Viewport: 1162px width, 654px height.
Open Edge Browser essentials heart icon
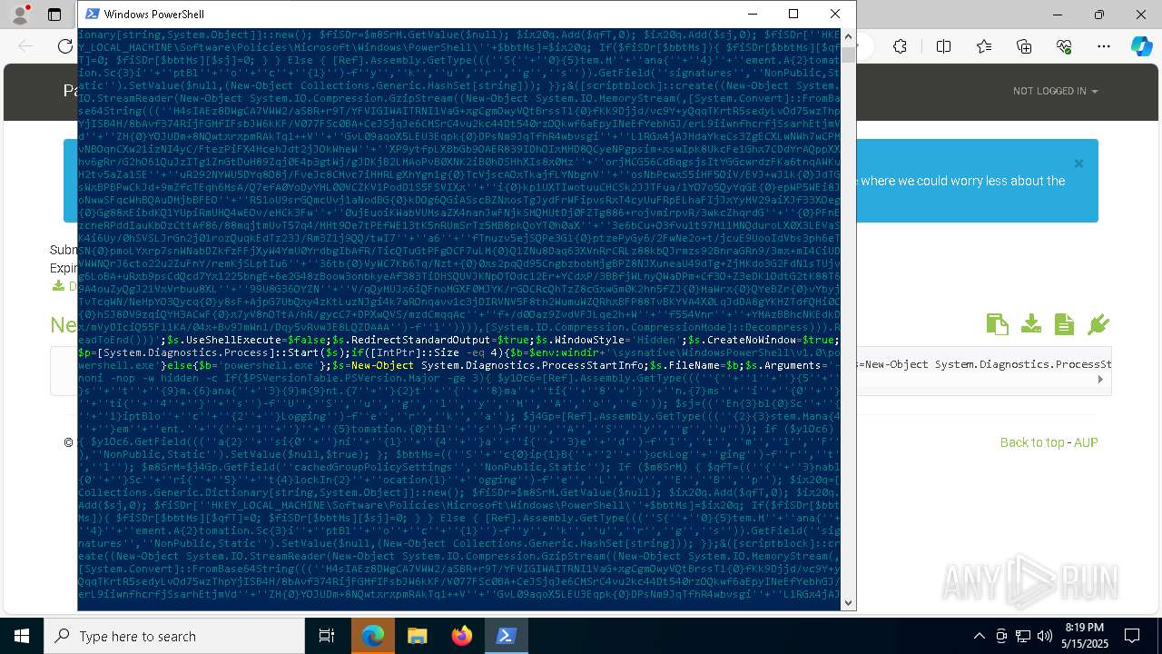(1064, 46)
